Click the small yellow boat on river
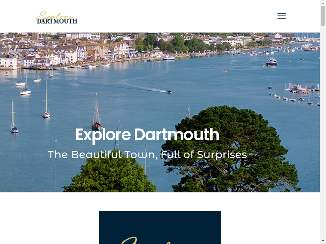The width and height of the screenshot is (326, 244). click(x=225, y=70)
